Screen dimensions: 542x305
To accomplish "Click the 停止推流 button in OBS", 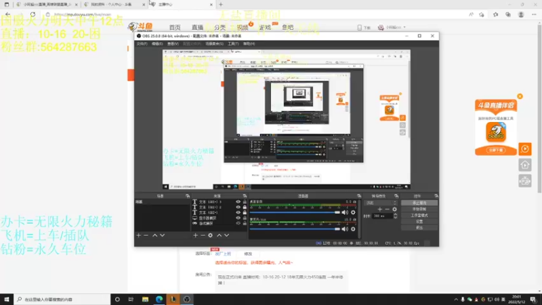I will tap(419, 203).
